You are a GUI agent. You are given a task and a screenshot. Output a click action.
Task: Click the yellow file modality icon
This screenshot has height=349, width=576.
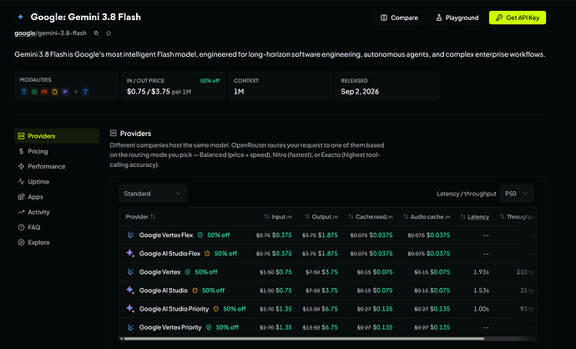pos(55,92)
